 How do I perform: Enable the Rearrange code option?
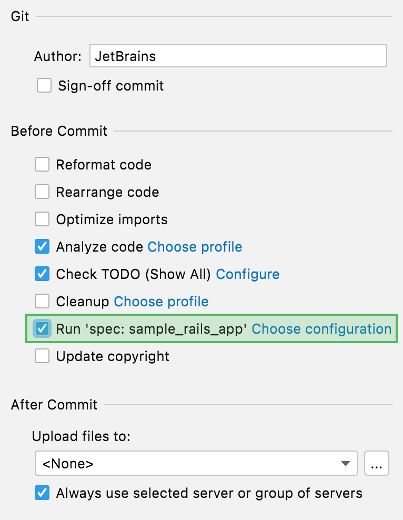click(42, 192)
